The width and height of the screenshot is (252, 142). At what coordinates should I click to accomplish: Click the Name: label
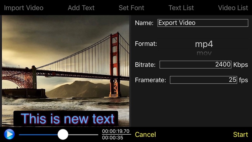click(x=144, y=23)
